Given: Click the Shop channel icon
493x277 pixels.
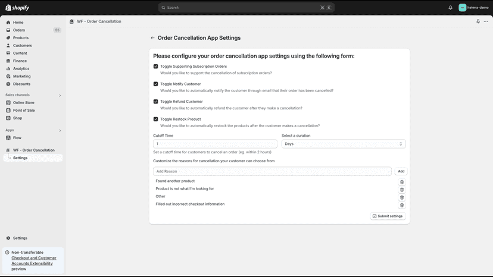Looking at the screenshot, I should (8, 118).
